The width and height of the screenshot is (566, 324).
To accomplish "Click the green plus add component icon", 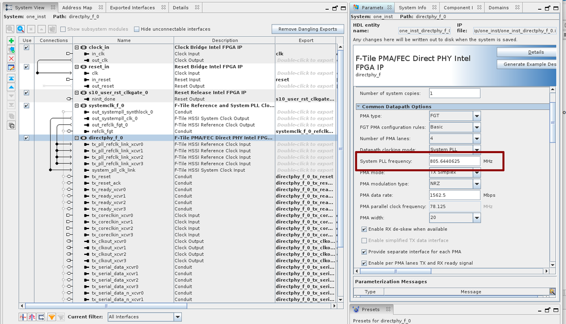I will click(x=11, y=41).
